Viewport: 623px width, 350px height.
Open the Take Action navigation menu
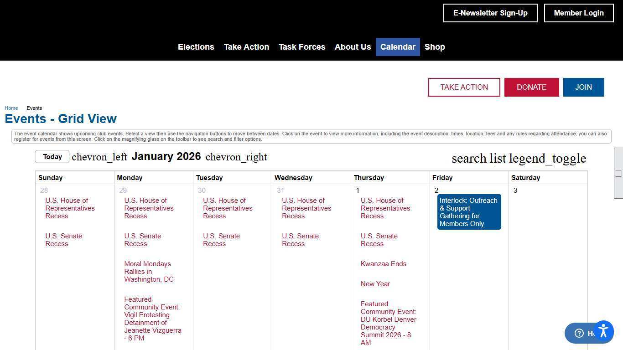tap(246, 47)
